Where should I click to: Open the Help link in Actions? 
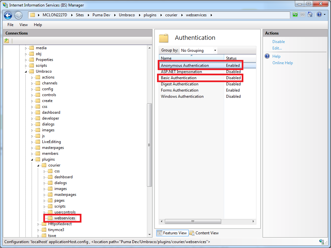tap(276, 56)
